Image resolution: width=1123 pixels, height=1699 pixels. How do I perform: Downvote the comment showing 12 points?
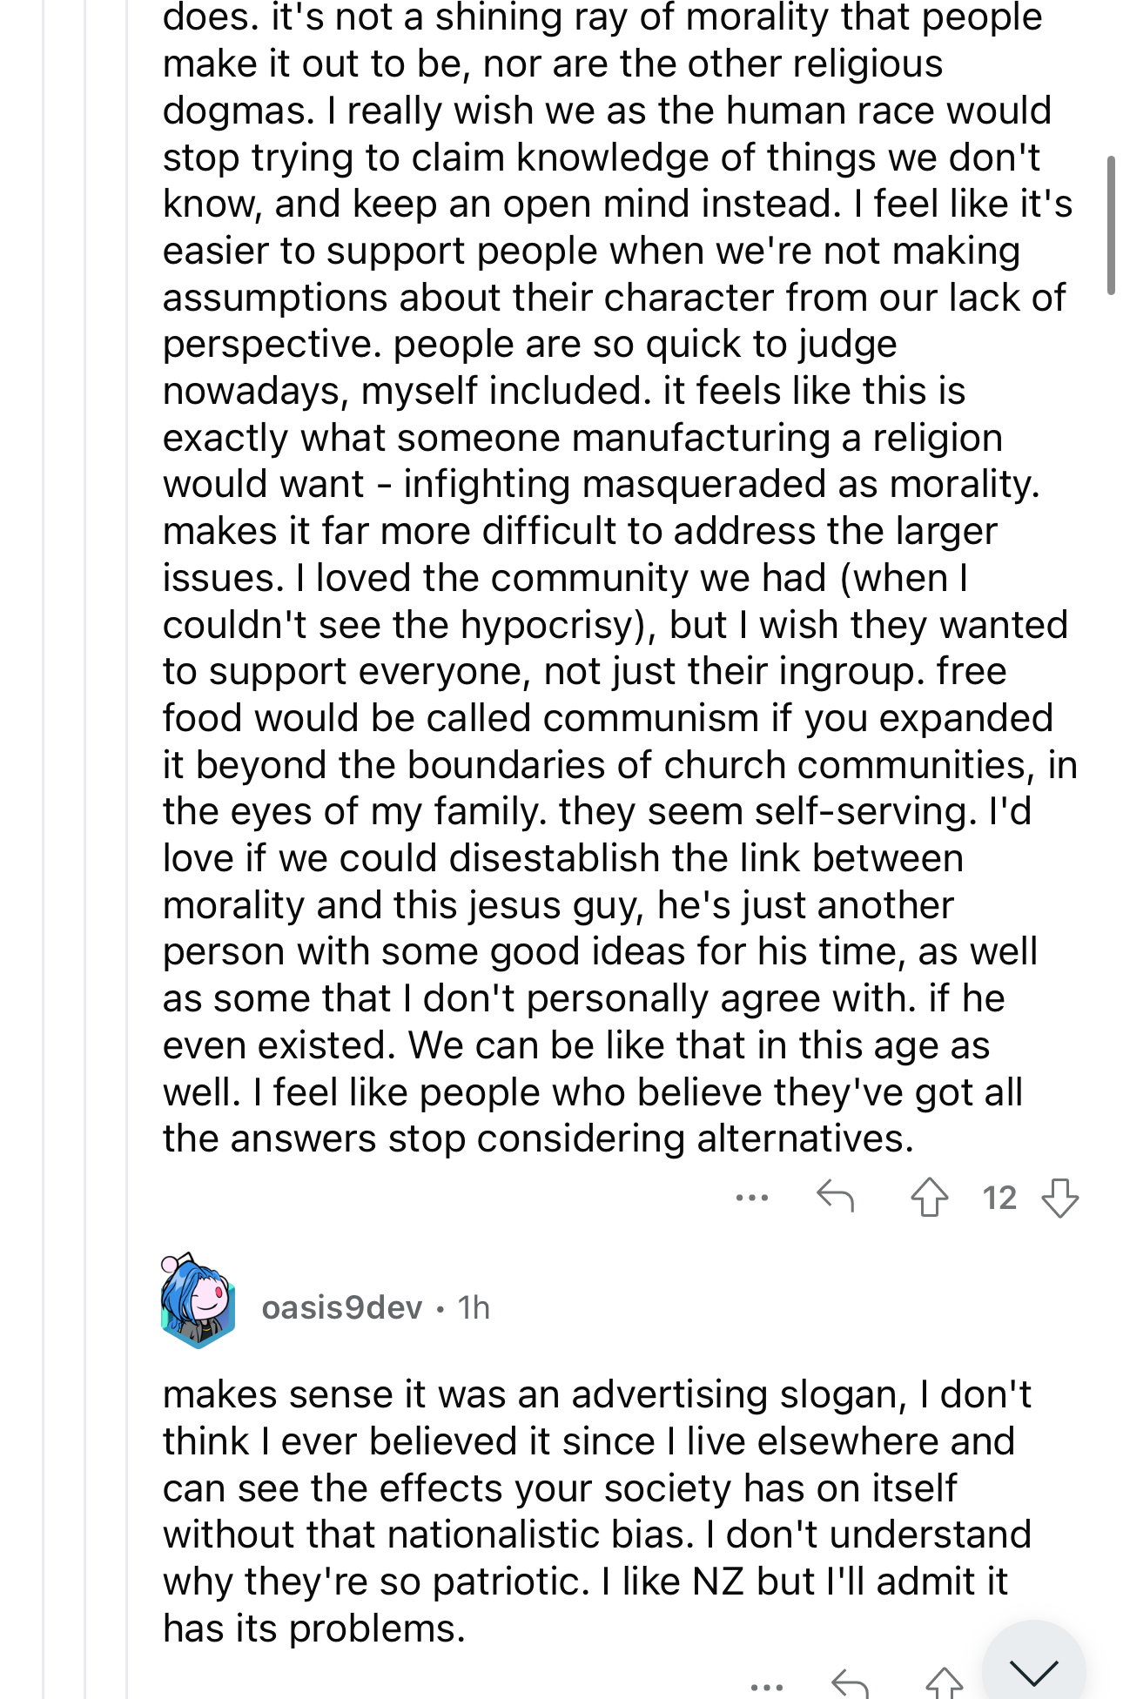click(1060, 1198)
